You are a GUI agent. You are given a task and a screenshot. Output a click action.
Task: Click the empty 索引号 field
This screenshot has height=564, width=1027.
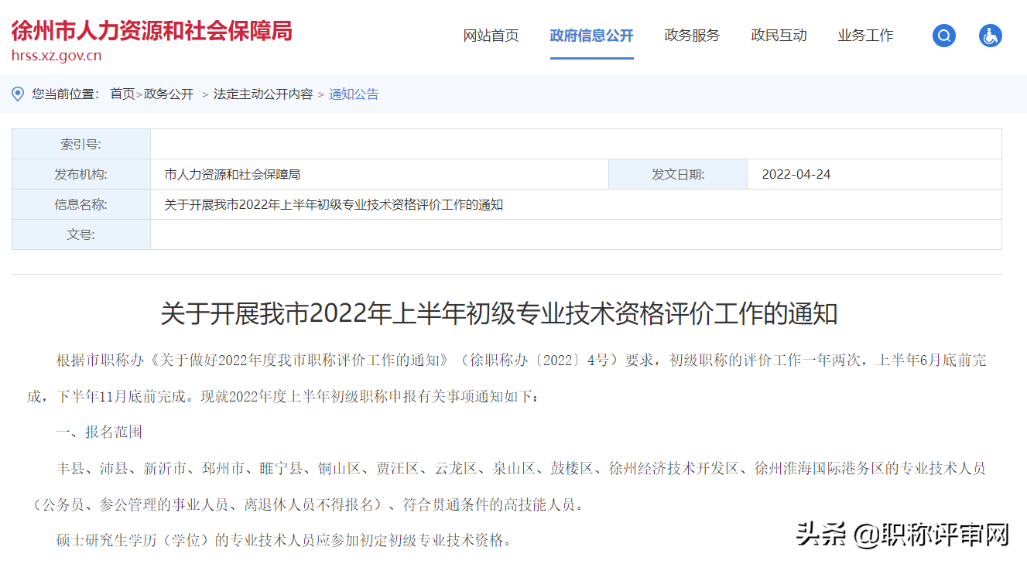pos(573,144)
